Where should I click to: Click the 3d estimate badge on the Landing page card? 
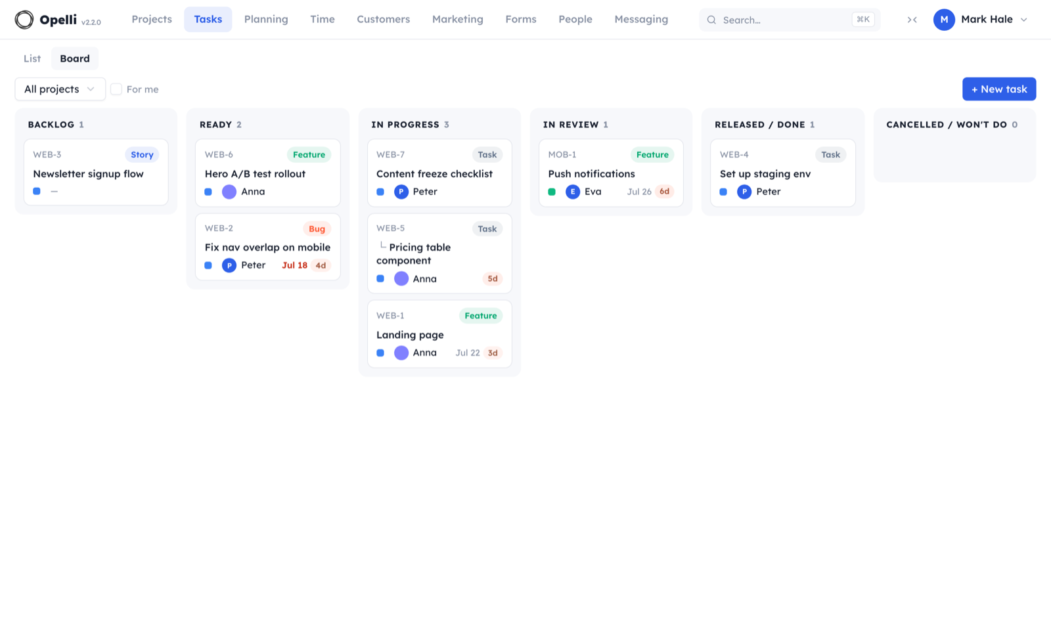pyautogui.click(x=493, y=353)
